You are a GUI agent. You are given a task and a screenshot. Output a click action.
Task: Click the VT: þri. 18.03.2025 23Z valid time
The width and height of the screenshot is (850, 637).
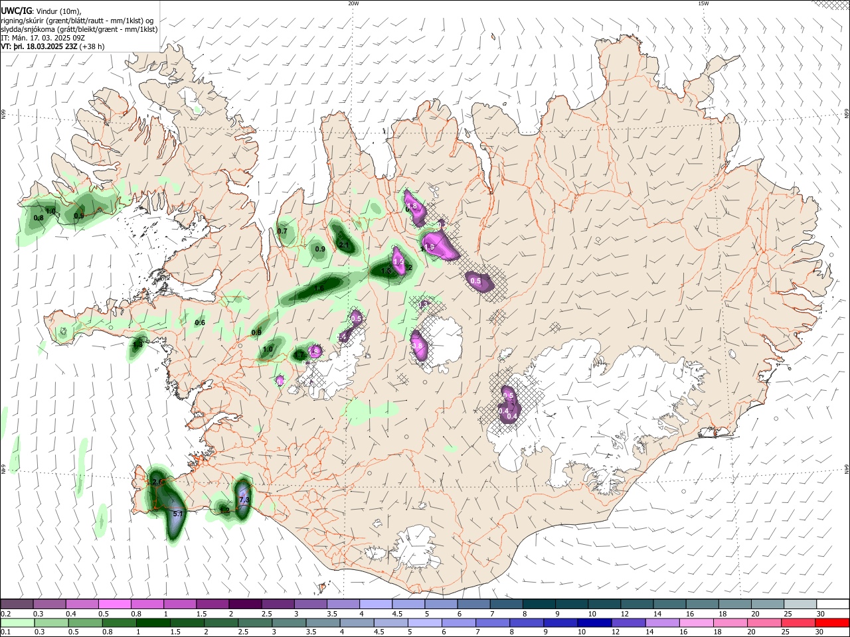coord(40,46)
